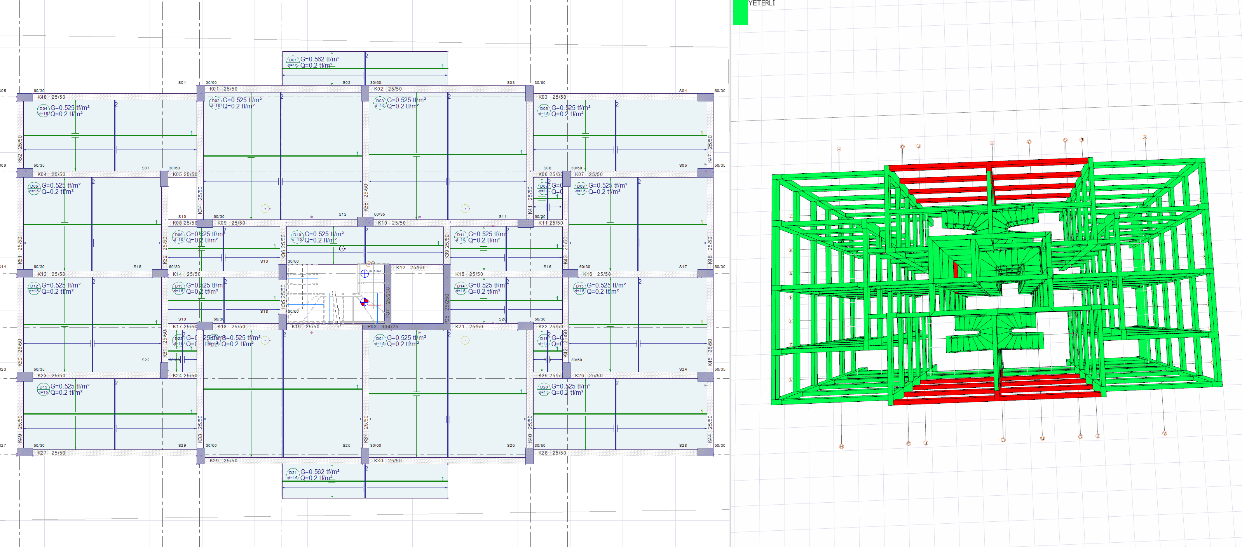Image resolution: width=1242 pixels, height=547 pixels.
Task: Click beam label K16 25/50
Action: [x=597, y=274]
